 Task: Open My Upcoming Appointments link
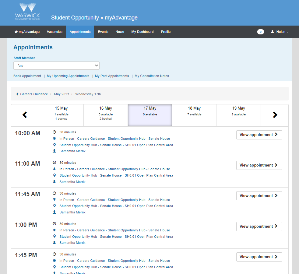68,76
